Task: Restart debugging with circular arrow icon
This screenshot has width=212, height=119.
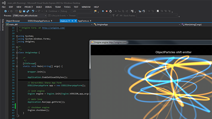Action: 111,11
